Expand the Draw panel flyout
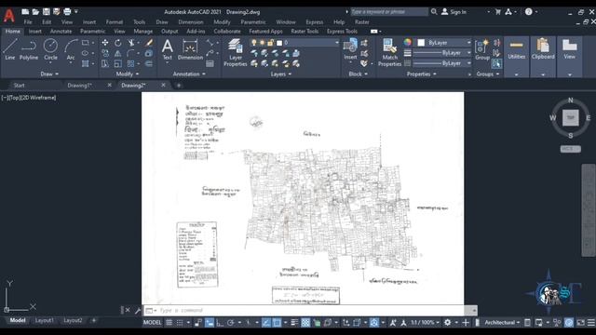 tap(49, 74)
